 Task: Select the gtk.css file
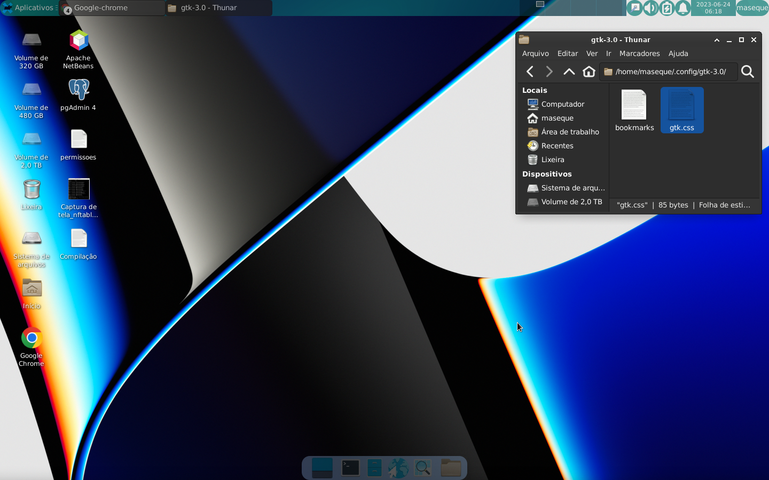click(x=682, y=110)
